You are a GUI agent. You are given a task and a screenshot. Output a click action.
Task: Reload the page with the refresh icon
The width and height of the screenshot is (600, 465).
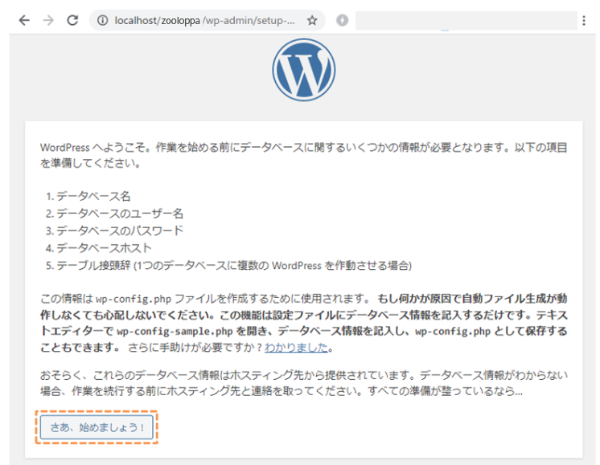(72, 20)
